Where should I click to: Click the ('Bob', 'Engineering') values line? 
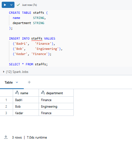38,49
